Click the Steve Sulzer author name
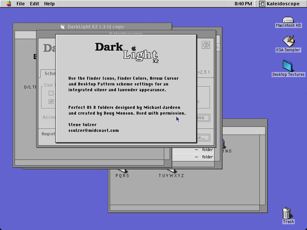 83,125
